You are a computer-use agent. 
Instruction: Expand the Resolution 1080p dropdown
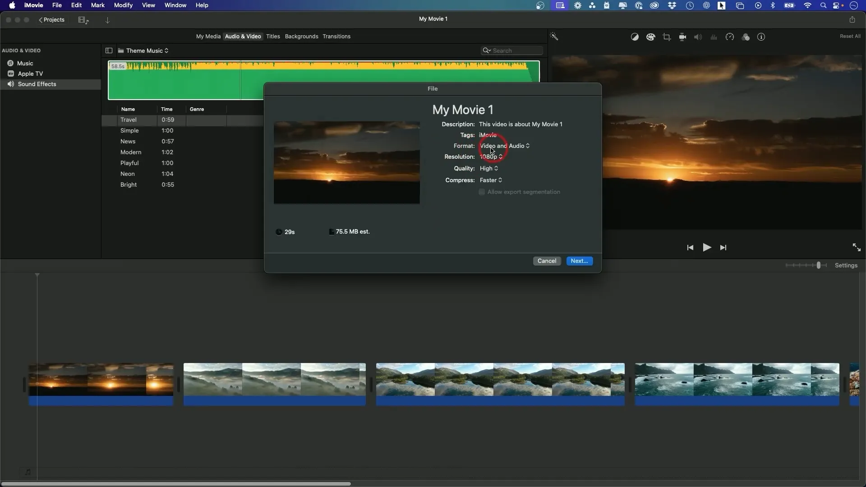click(491, 156)
